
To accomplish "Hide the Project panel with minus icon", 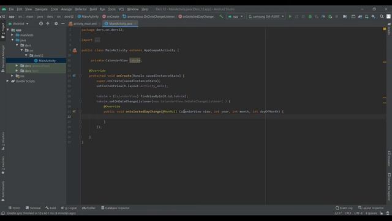I will (x=62, y=23).
